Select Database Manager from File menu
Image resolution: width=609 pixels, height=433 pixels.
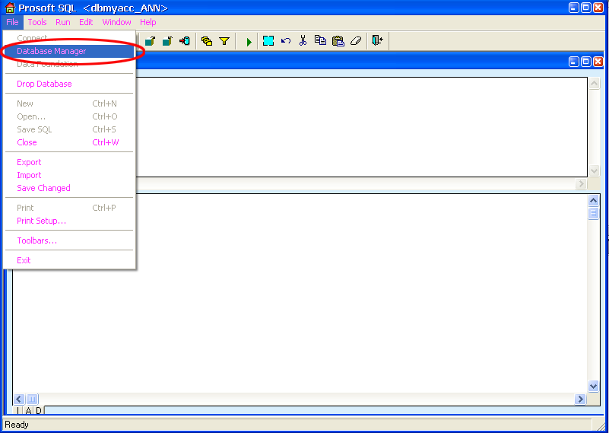52,51
